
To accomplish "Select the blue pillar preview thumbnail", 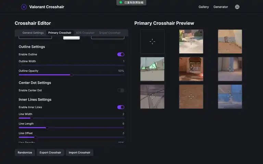I will point(230,69).
